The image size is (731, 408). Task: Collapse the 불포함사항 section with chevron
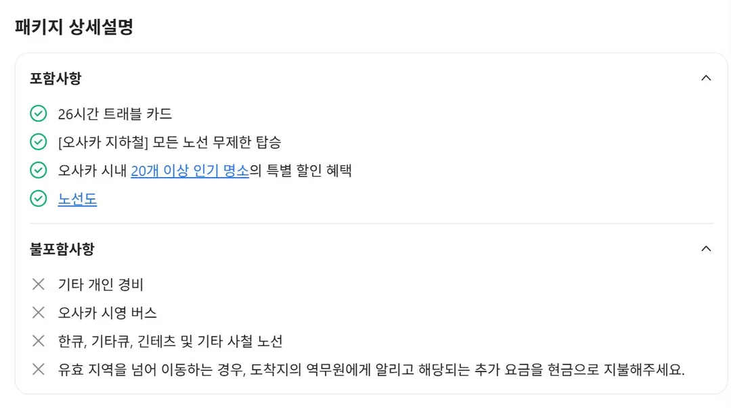pyautogui.click(x=706, y=248)
